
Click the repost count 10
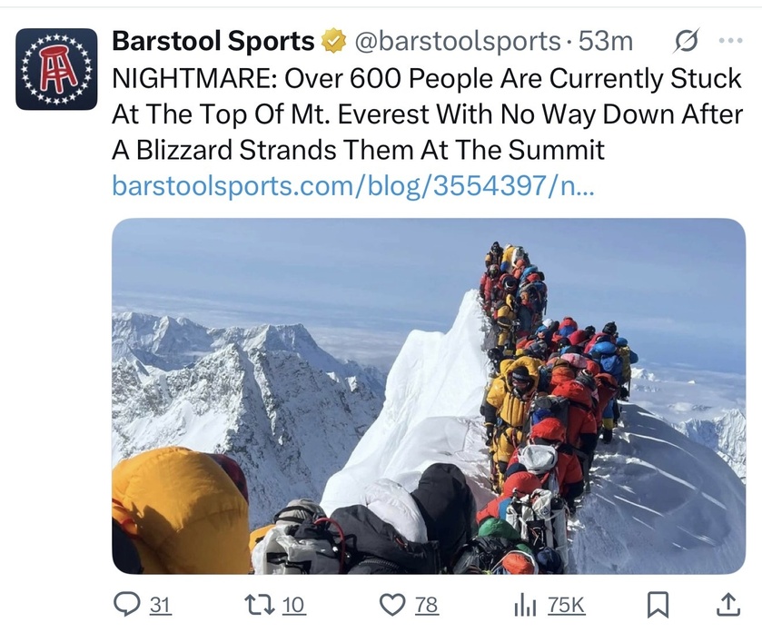[293, 605]
